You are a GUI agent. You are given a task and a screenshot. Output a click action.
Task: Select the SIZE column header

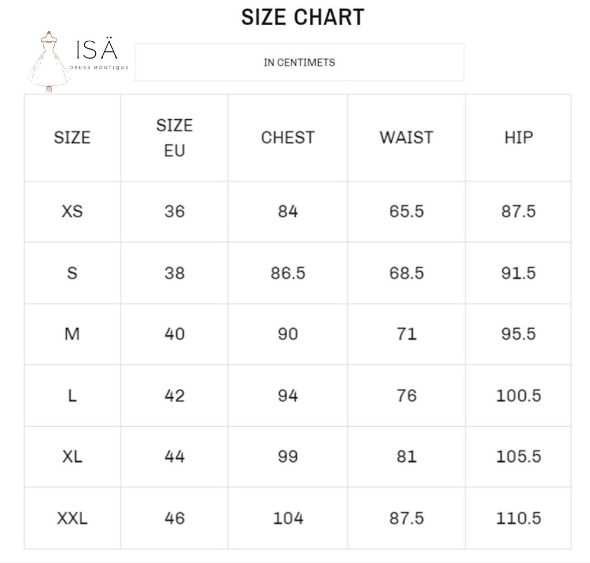(72, 137)
